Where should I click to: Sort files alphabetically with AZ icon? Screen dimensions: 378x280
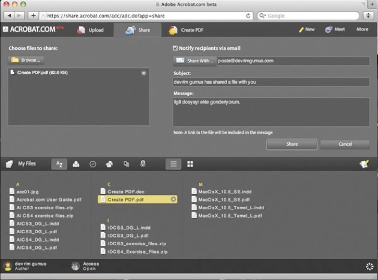[x=59, y=164]
